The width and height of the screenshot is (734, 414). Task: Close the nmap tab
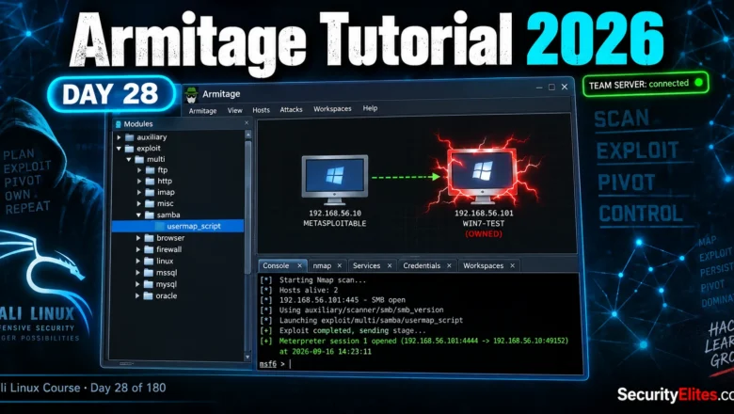coord(340,265)
